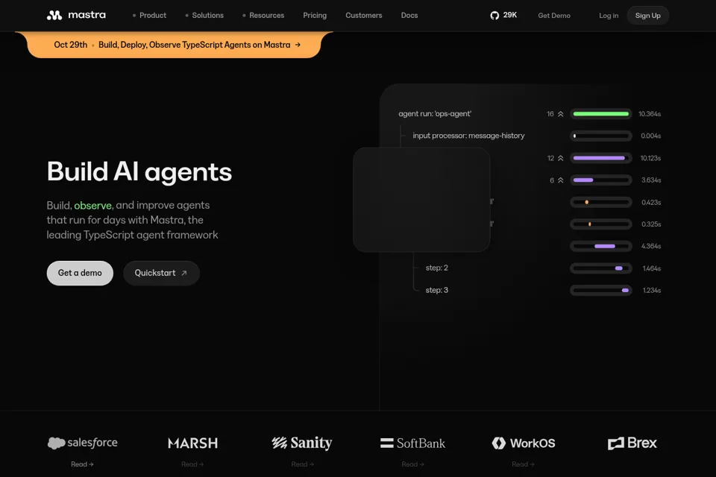Click the green word 'observe'
Screen dimensions: 716x477
pyautogui.click(x=93, y=206)
